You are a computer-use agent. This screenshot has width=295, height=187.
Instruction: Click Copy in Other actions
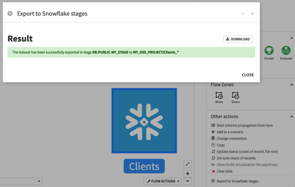pyautogui.click(x=220, y=145)
